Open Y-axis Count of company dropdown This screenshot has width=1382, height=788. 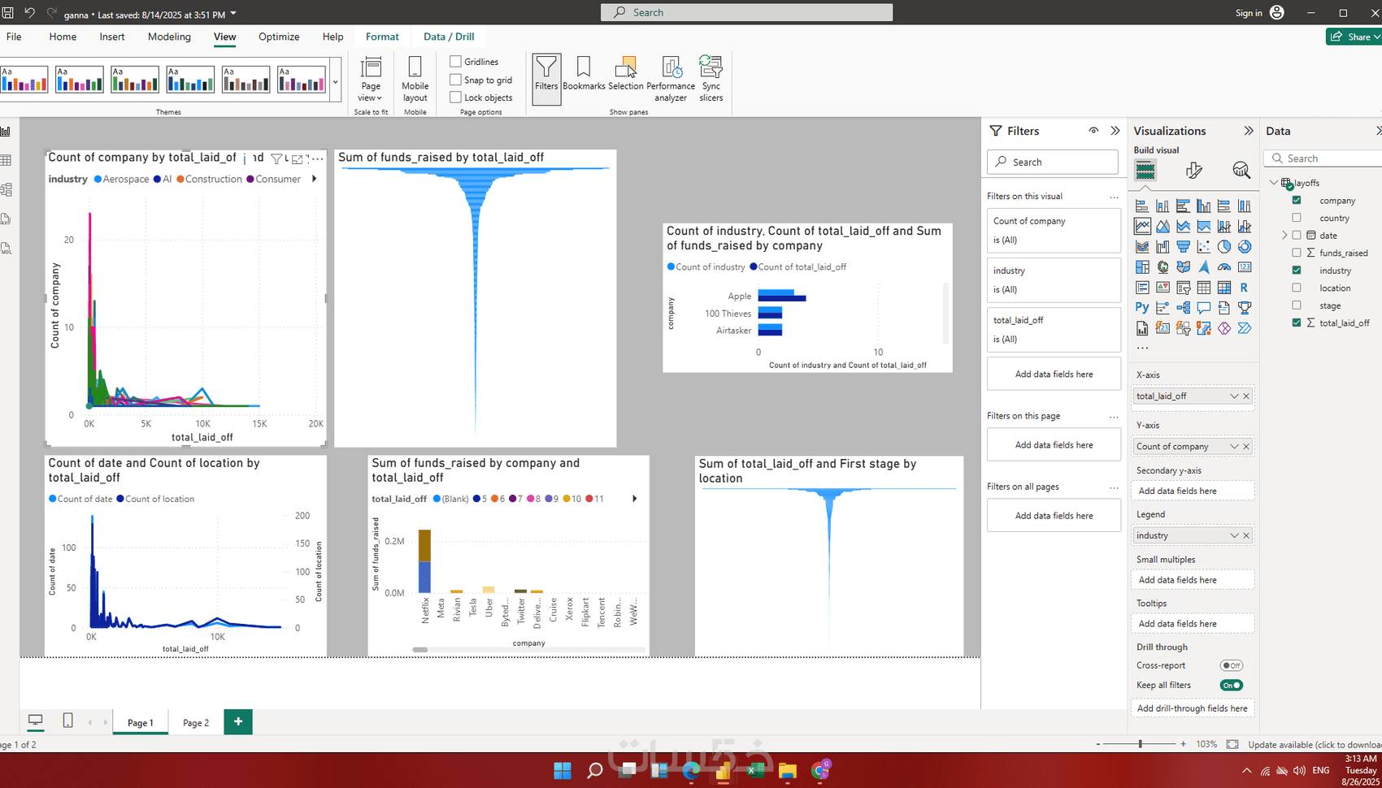point(1234,447)
